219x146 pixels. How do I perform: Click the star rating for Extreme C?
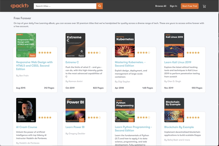tap(94, 53)
